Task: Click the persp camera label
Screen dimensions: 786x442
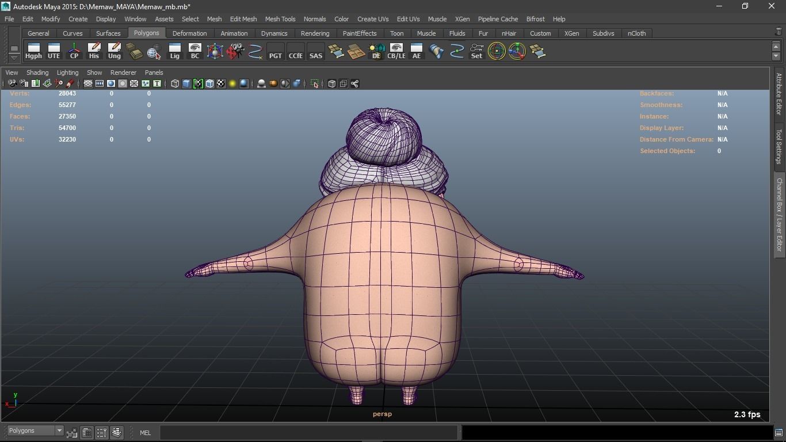Action: (382, 414)
